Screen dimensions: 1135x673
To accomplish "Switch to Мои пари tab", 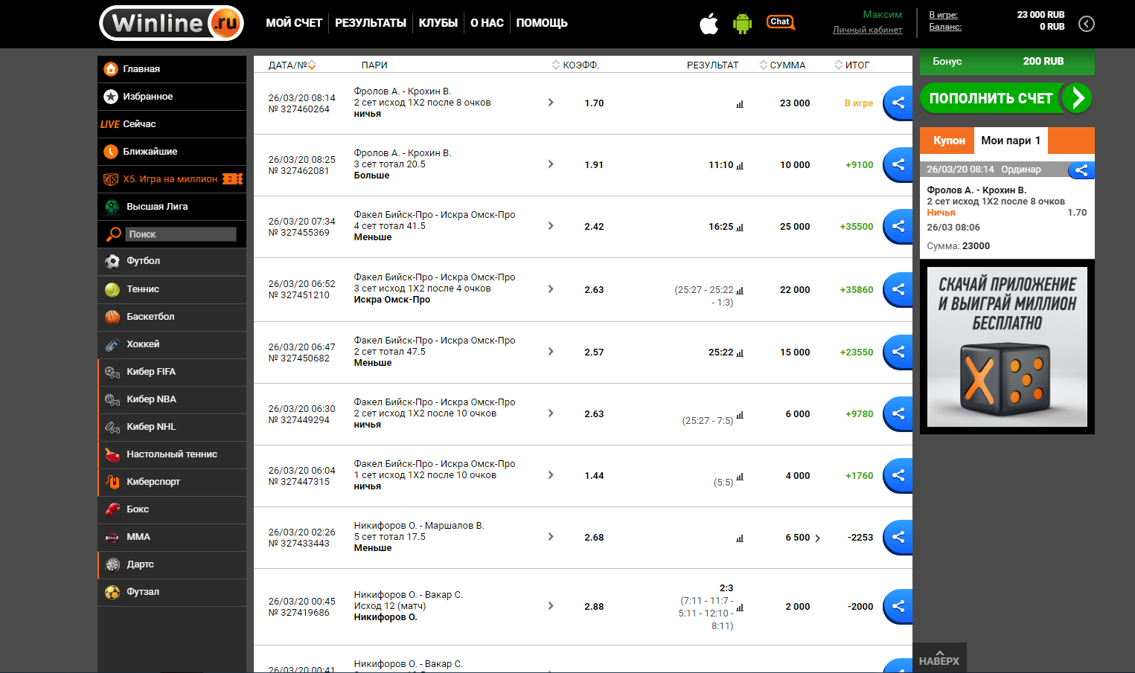I will point(1010,141).
